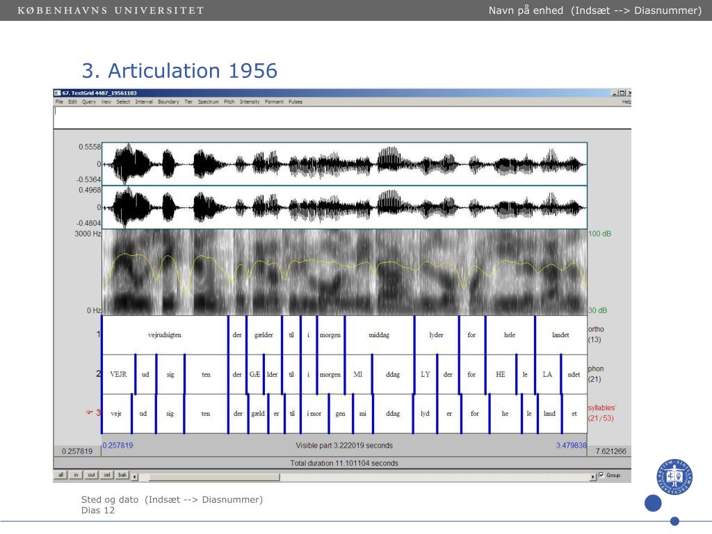Select the 'LY' interval in phon tier
The width and height of the screenshot is (712, 534).
pyautogui.click(x=426, y=375)
